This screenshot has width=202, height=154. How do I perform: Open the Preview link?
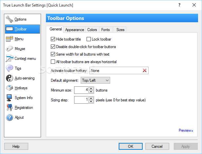(186, 130)
